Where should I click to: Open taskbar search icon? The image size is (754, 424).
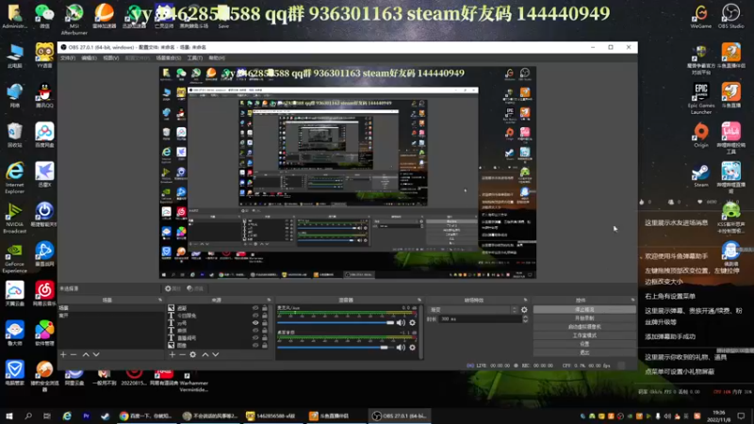[28, 416]
